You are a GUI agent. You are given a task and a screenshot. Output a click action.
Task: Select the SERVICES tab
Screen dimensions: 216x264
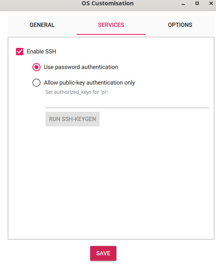coord(111,25)
